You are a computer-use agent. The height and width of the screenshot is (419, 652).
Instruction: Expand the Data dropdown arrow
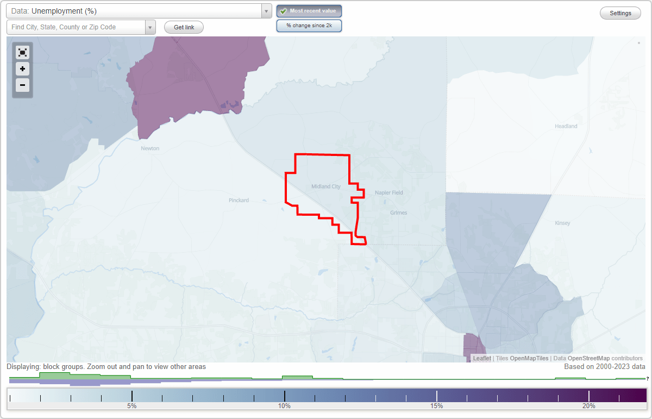click(267, 11)
